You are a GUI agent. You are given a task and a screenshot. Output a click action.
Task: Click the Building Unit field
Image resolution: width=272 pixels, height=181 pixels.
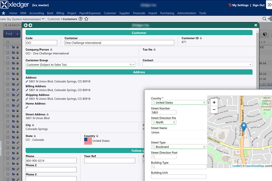179,177
